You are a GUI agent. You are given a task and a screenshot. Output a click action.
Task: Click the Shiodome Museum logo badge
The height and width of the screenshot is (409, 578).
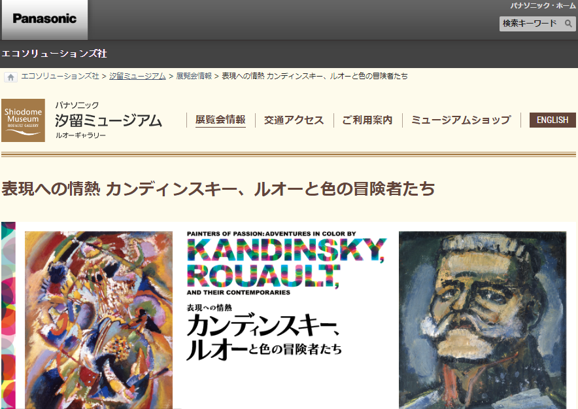24,120
